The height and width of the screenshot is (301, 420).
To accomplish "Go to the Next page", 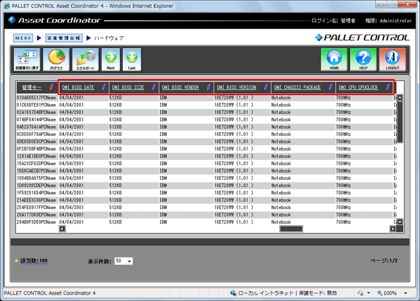I will 110,60.
